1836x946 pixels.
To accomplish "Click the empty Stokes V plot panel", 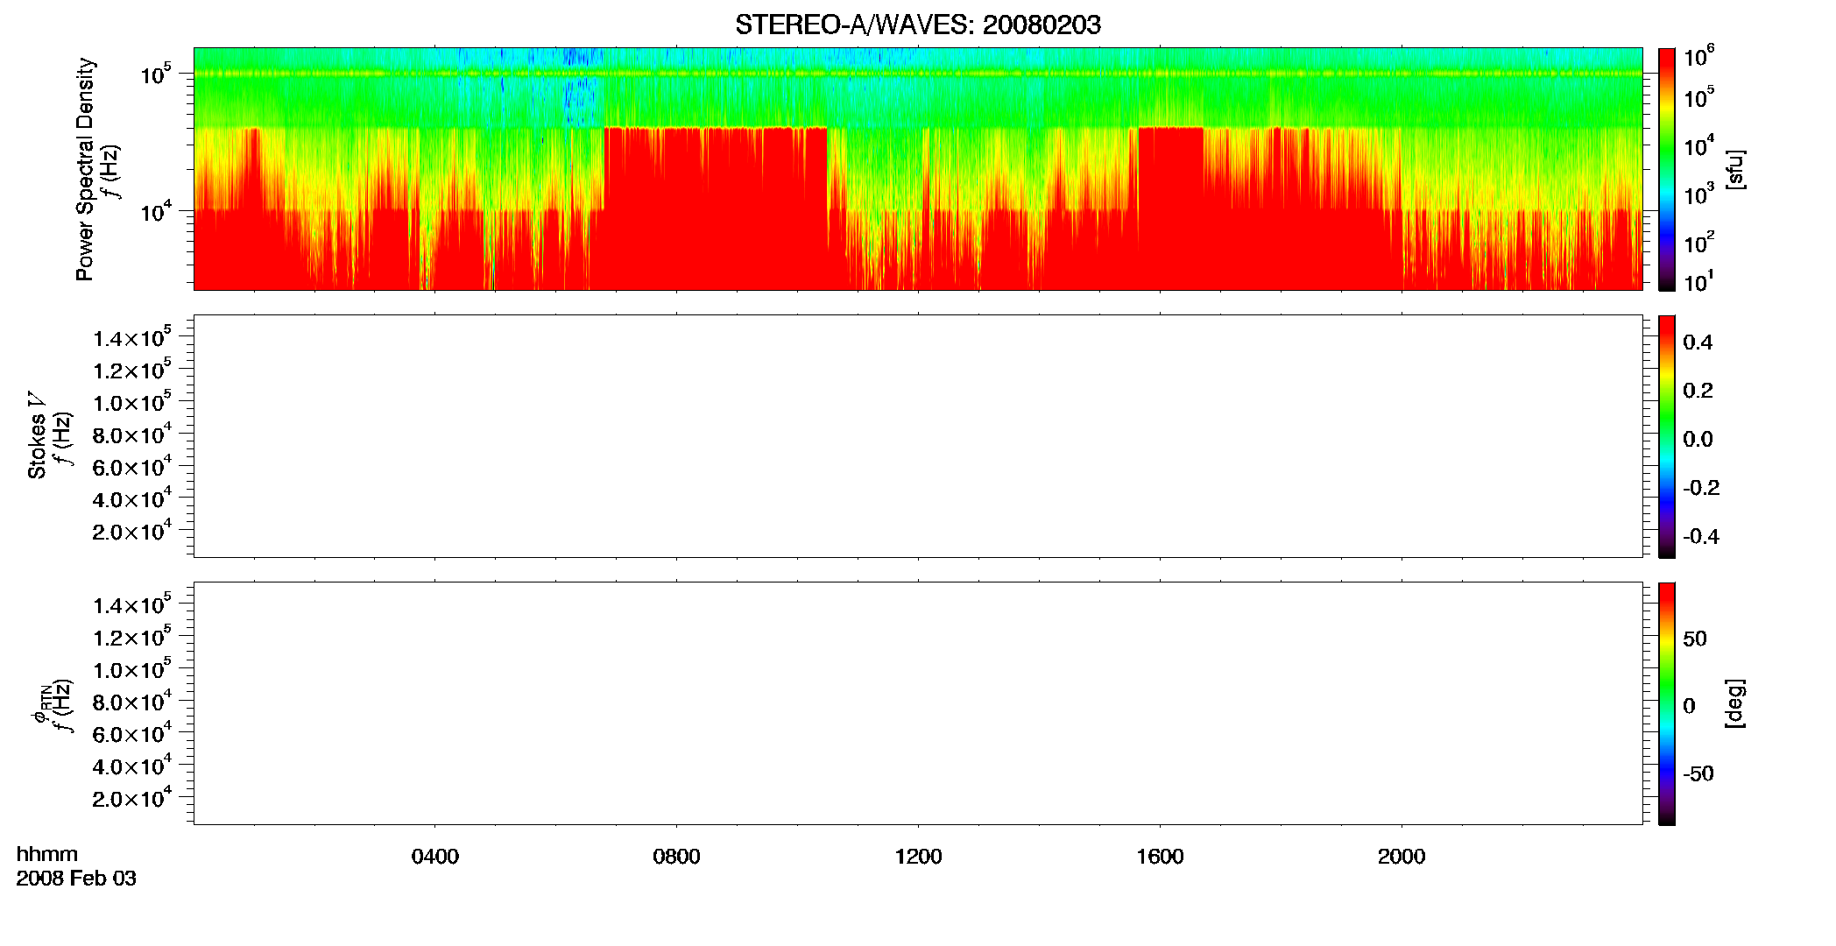I will (x=918, y=436).
